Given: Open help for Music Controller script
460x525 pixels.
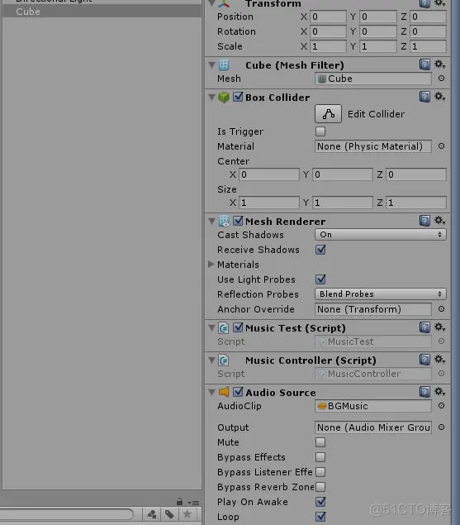Looking at the screenshot, I should (x=424, y=360).
